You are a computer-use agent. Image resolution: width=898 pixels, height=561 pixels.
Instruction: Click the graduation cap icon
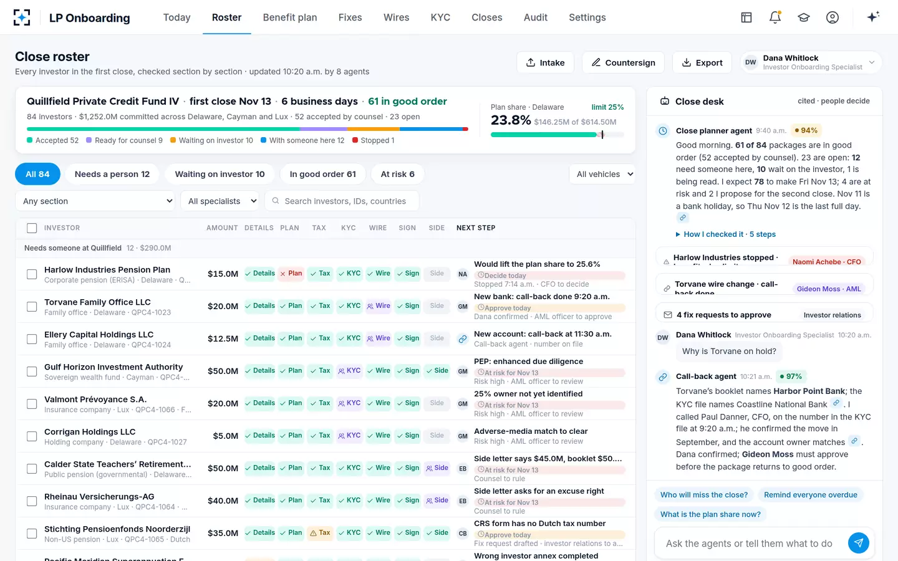(804, 17)
